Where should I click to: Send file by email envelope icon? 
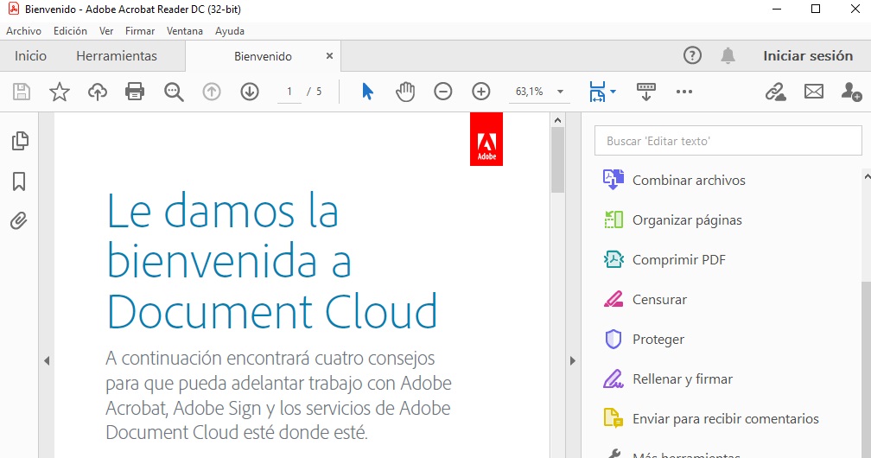click(813, 92)
